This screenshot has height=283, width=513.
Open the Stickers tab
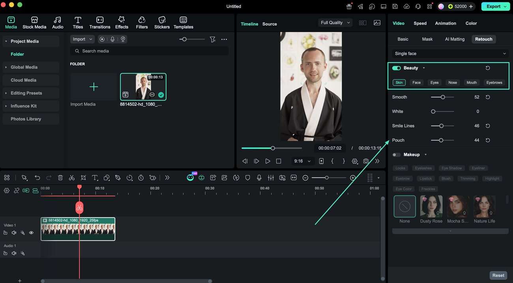tap(162, 23)
